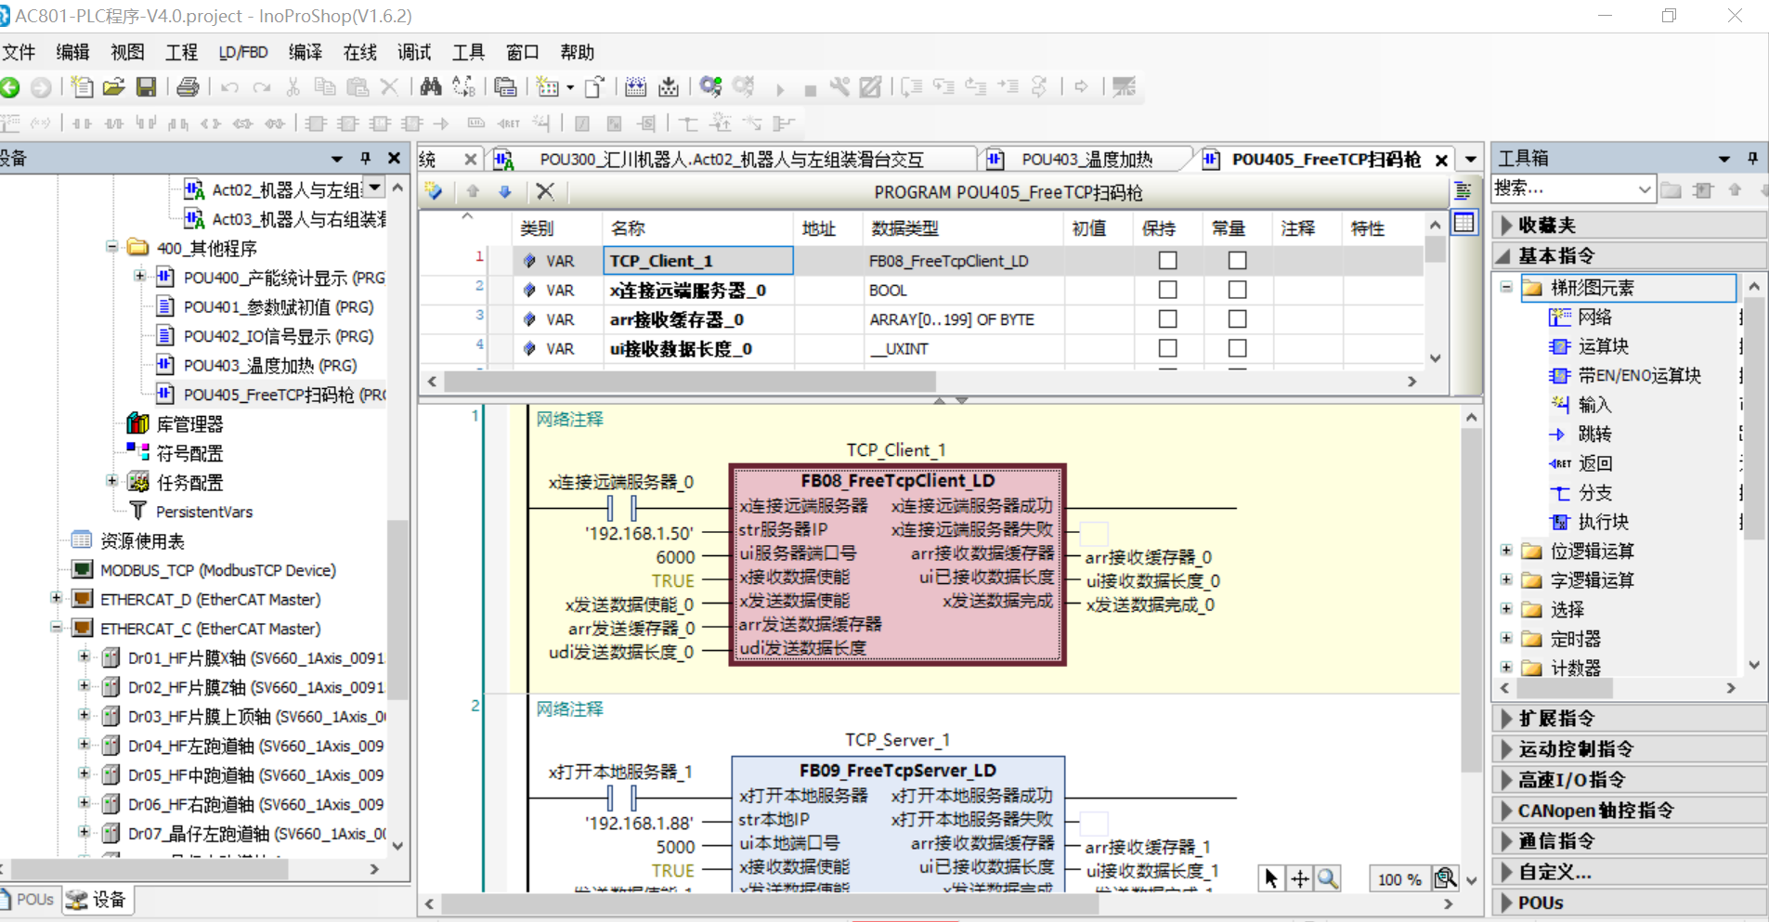The width and height of the screenshot is (1769, 922).
Task: Toggle 保持 checkbox for TCP_Client_1
Action: [1167, 261]
